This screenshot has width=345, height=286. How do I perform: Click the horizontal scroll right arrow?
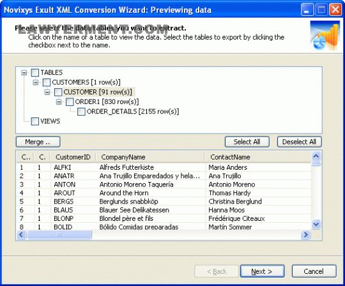click(x=306, y=235)
